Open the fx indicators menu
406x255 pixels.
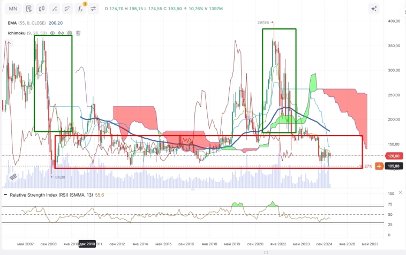[80, 9]
